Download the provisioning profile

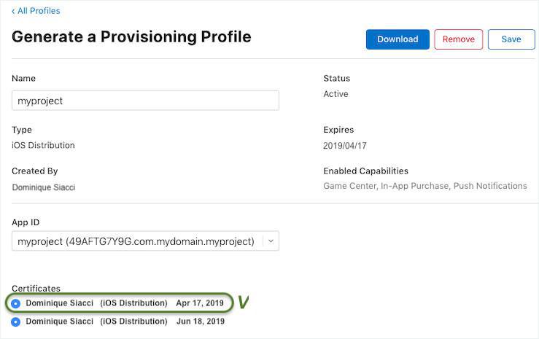pyautogui.click(x=398, y=39)
